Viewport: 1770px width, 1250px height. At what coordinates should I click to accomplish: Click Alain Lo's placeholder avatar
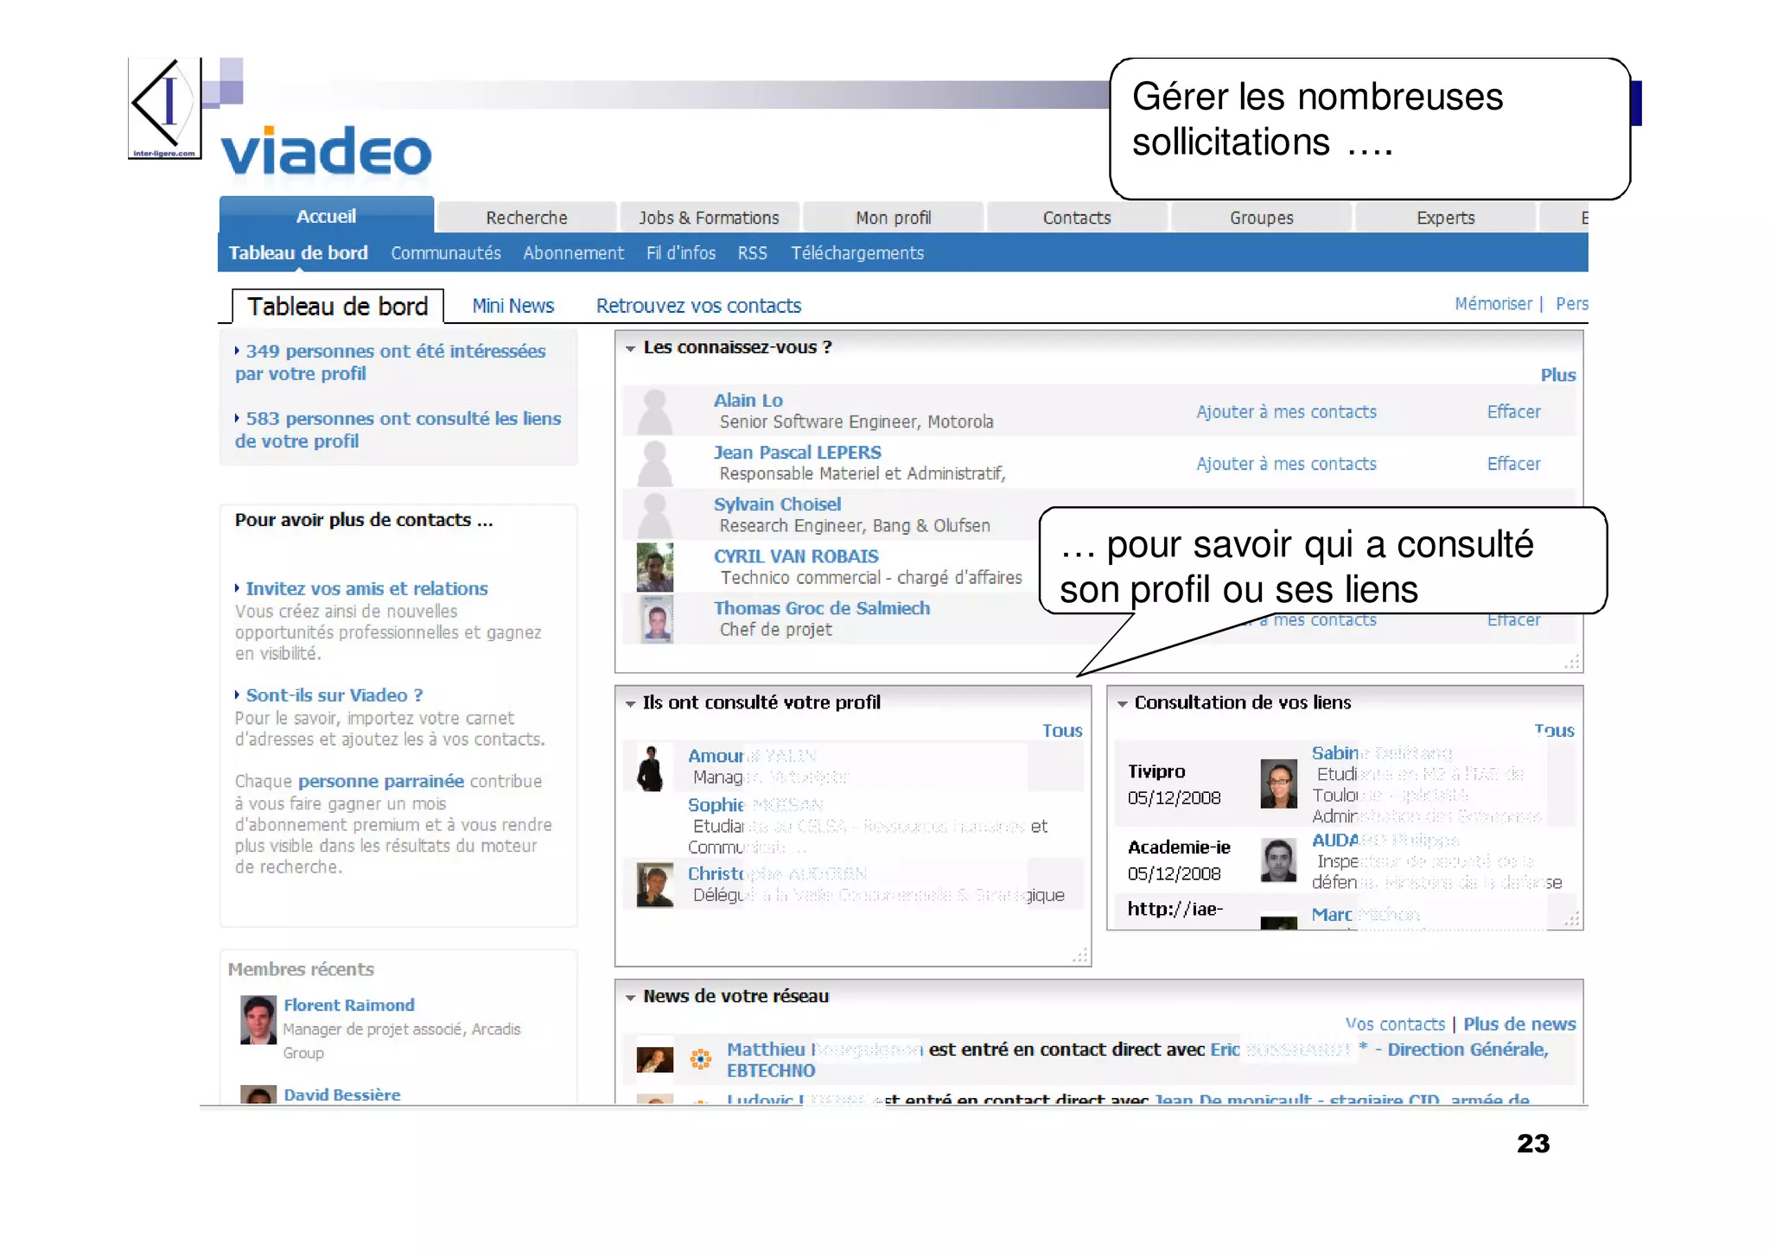655,411
